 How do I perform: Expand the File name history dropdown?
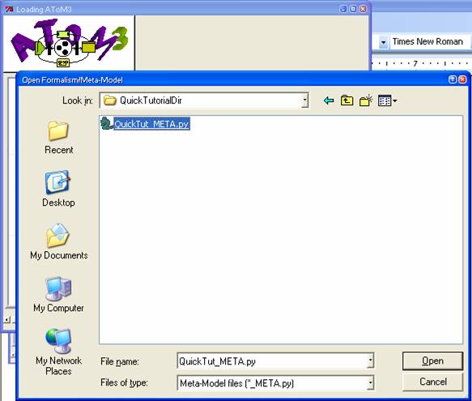371,361
